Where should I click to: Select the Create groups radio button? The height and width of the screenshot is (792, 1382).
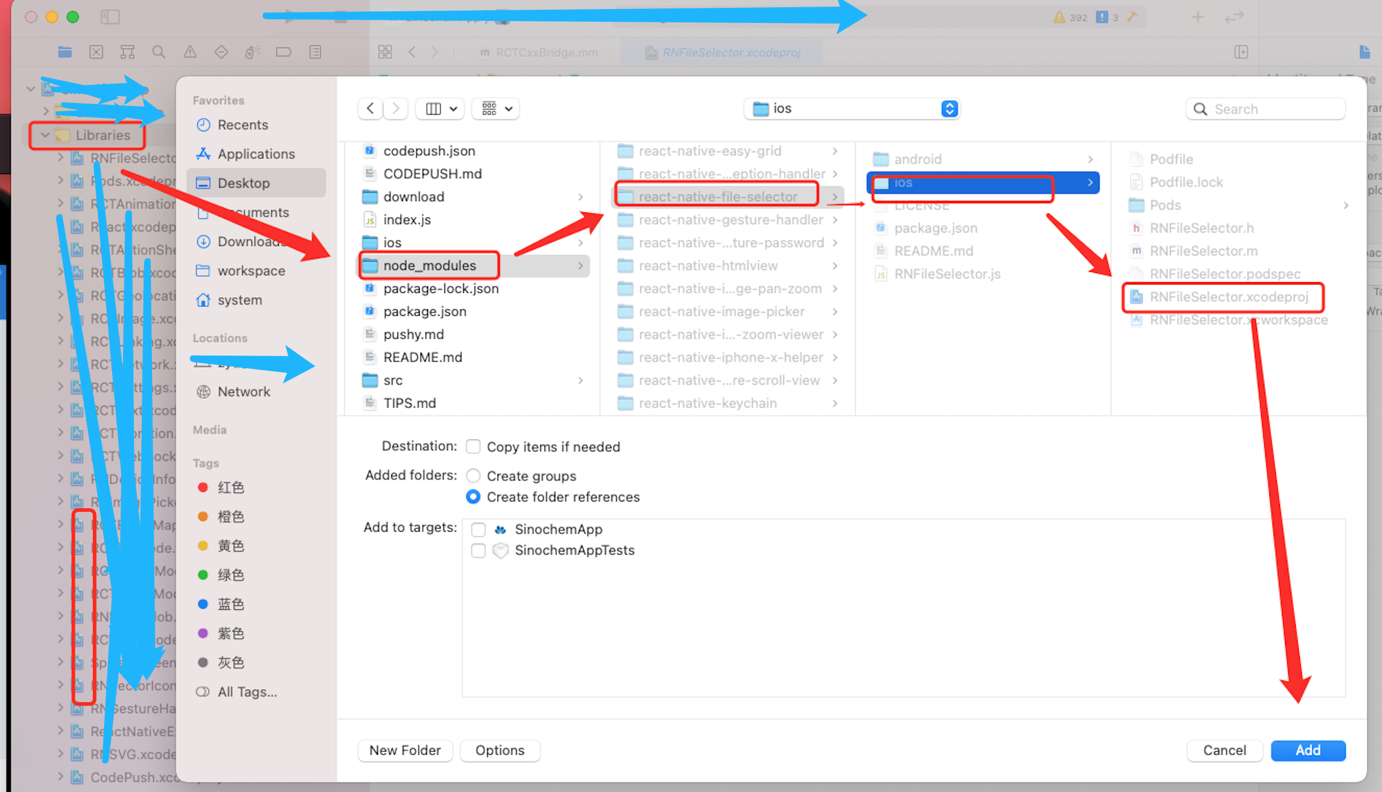473,476
